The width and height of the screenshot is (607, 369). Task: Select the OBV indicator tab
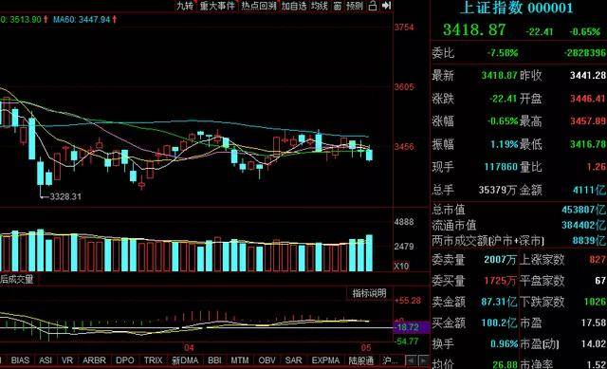coord(267,360)
